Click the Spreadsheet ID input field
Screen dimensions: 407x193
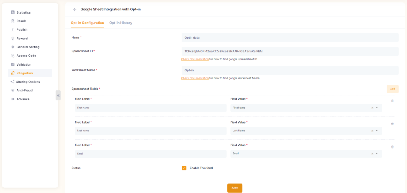click(290, 51)
